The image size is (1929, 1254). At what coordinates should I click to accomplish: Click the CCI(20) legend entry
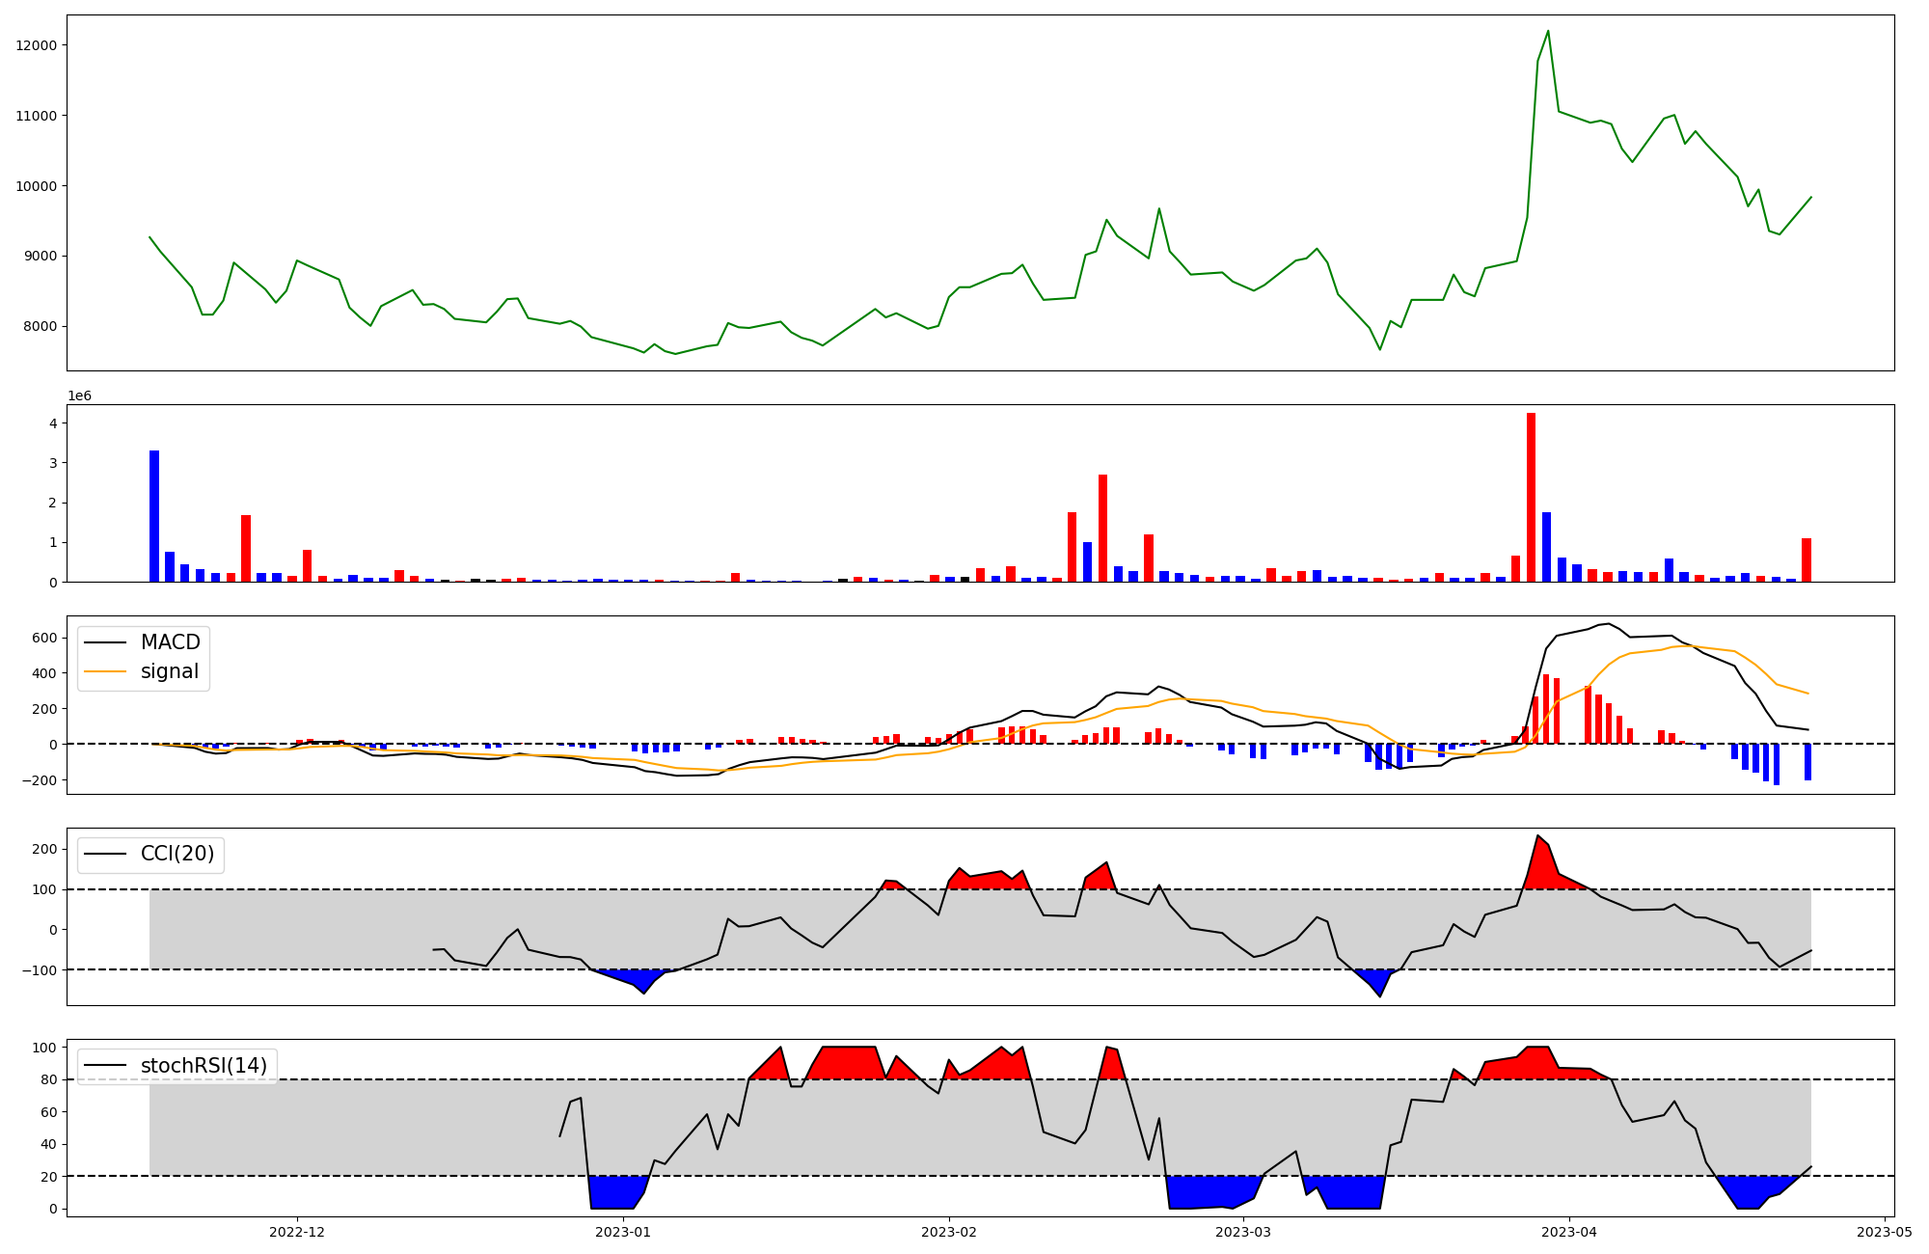click(x=177, y=854)
